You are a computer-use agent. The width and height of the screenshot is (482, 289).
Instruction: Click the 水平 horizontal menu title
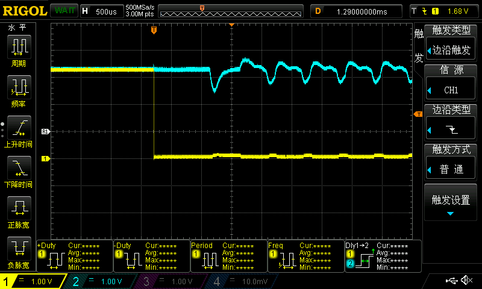click(17, 28)
